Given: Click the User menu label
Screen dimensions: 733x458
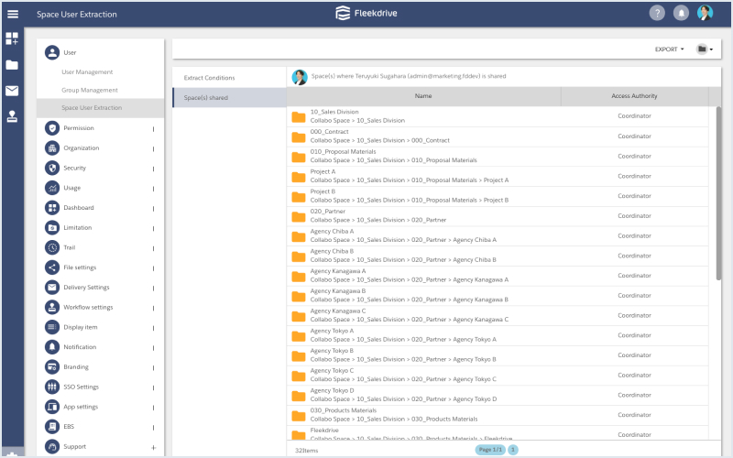Looking at the screenshot, I should (x=70, y=52).
